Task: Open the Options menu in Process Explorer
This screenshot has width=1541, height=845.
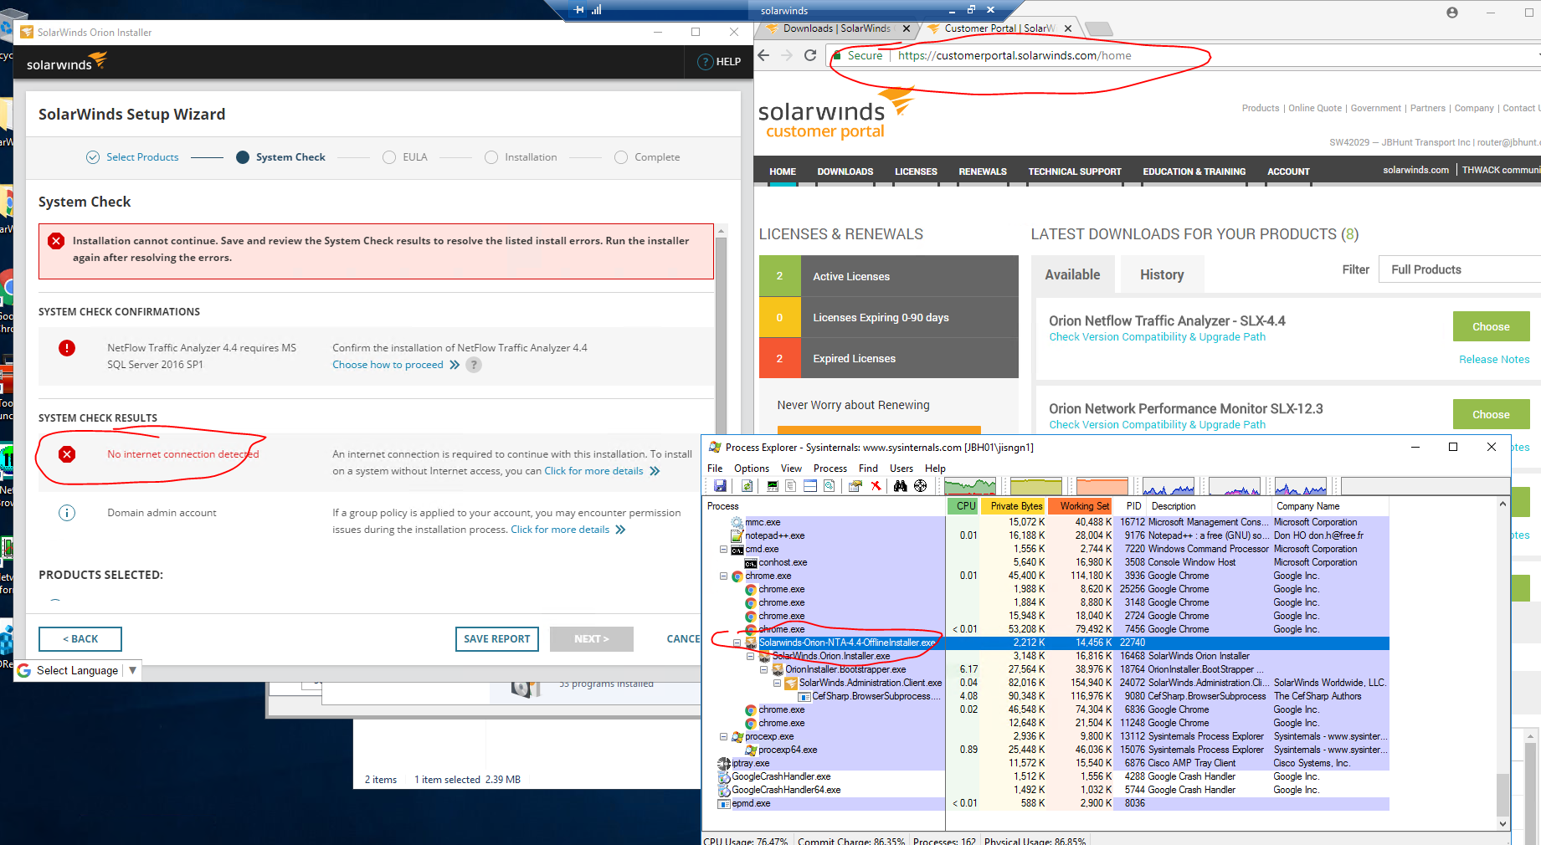Action: (x=752, y=469)
